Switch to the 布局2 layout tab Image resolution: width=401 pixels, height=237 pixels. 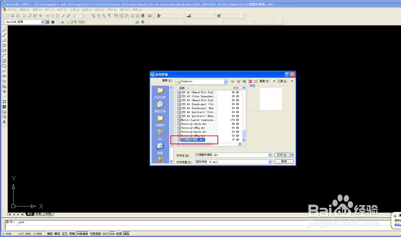(49, 214)
